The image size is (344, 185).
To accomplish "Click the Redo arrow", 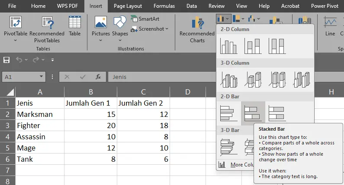I will [36, 60].
